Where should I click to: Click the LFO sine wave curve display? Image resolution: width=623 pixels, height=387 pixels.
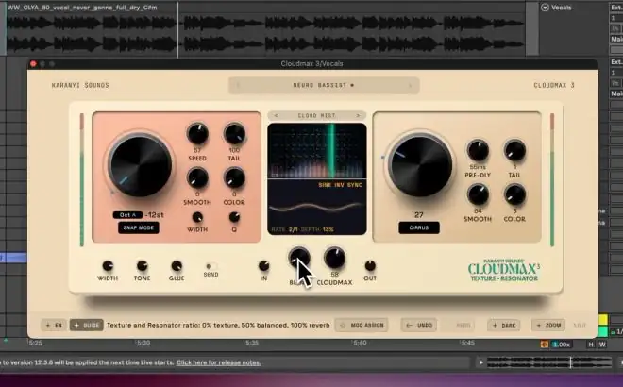click(x=317, y=207)
